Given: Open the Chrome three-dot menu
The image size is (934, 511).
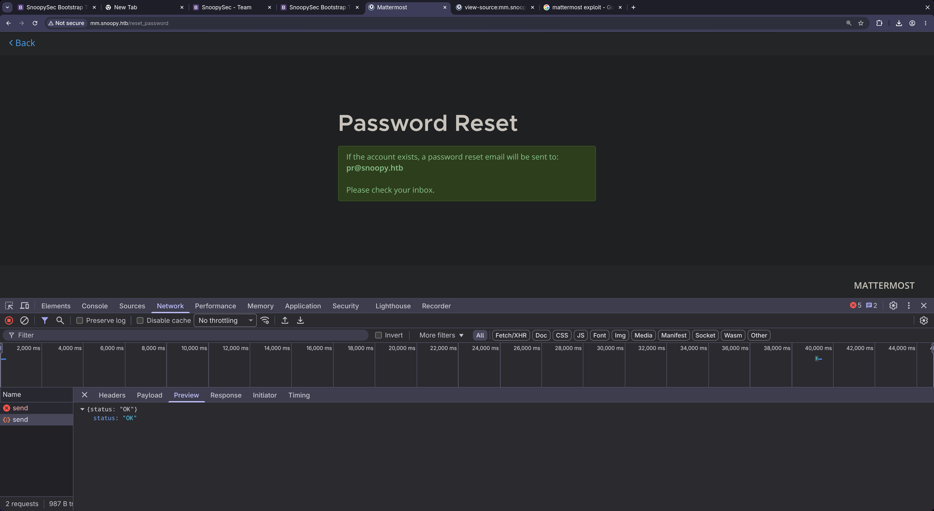Looking at the screenshot, I should point(925,23).
